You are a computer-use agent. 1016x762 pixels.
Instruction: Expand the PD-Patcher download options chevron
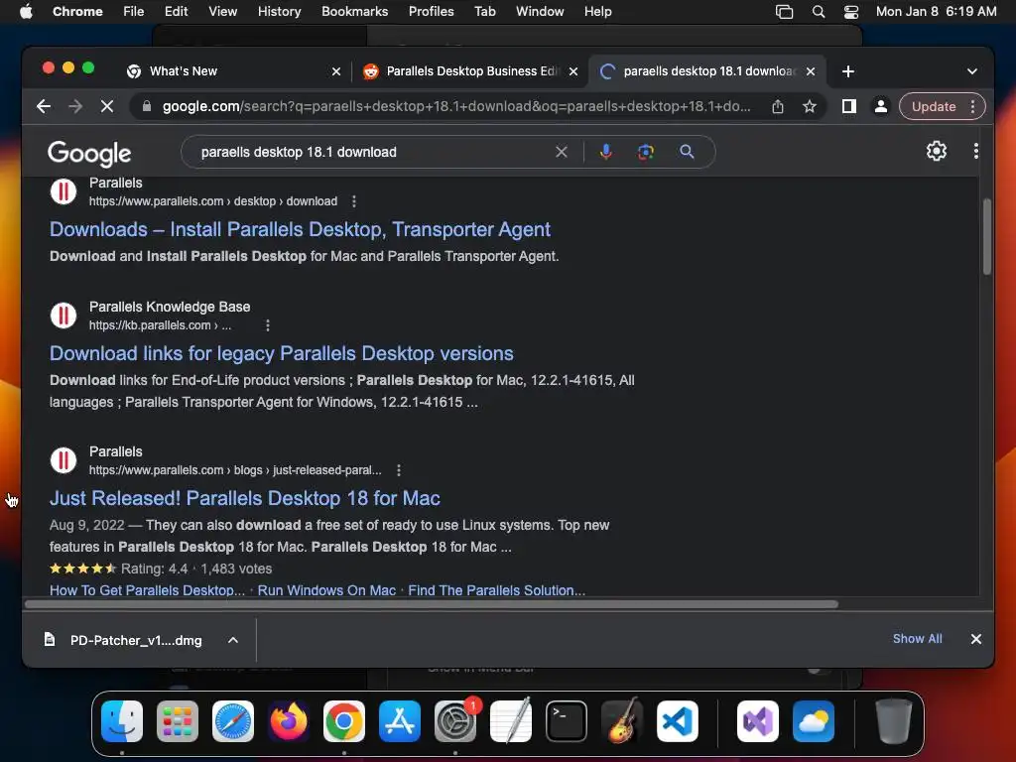233,640
